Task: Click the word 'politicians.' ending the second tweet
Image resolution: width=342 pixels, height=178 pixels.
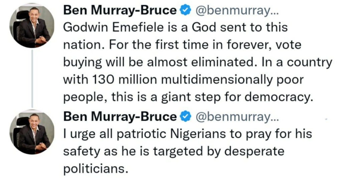Action: point(96,169)
